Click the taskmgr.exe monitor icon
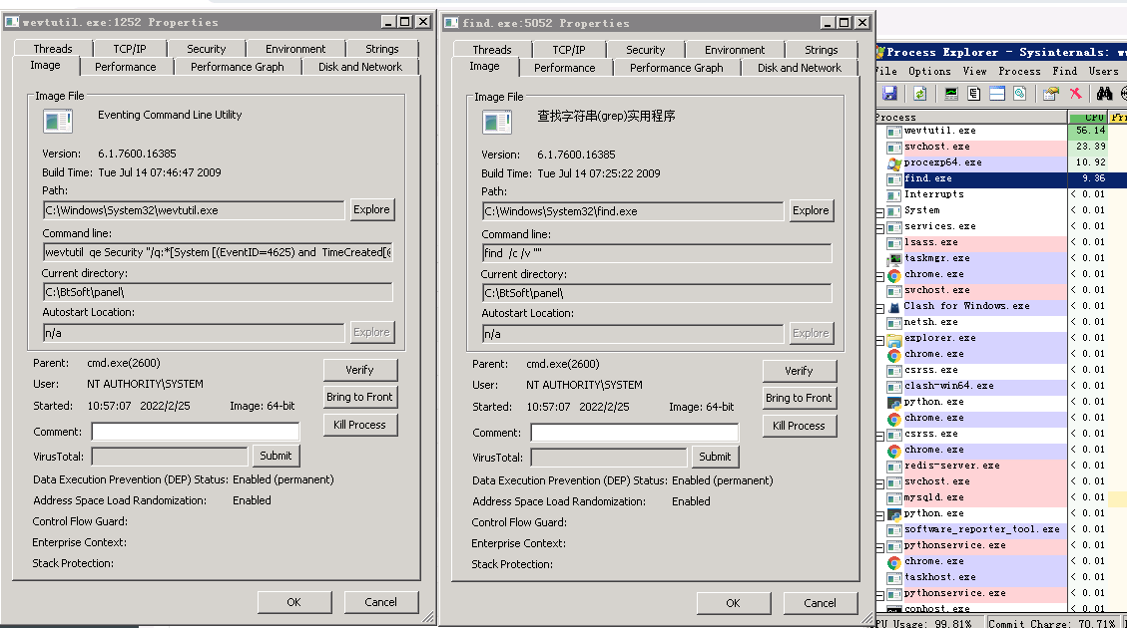Viewport: 1127px width, 628px height. coord(894,258)
